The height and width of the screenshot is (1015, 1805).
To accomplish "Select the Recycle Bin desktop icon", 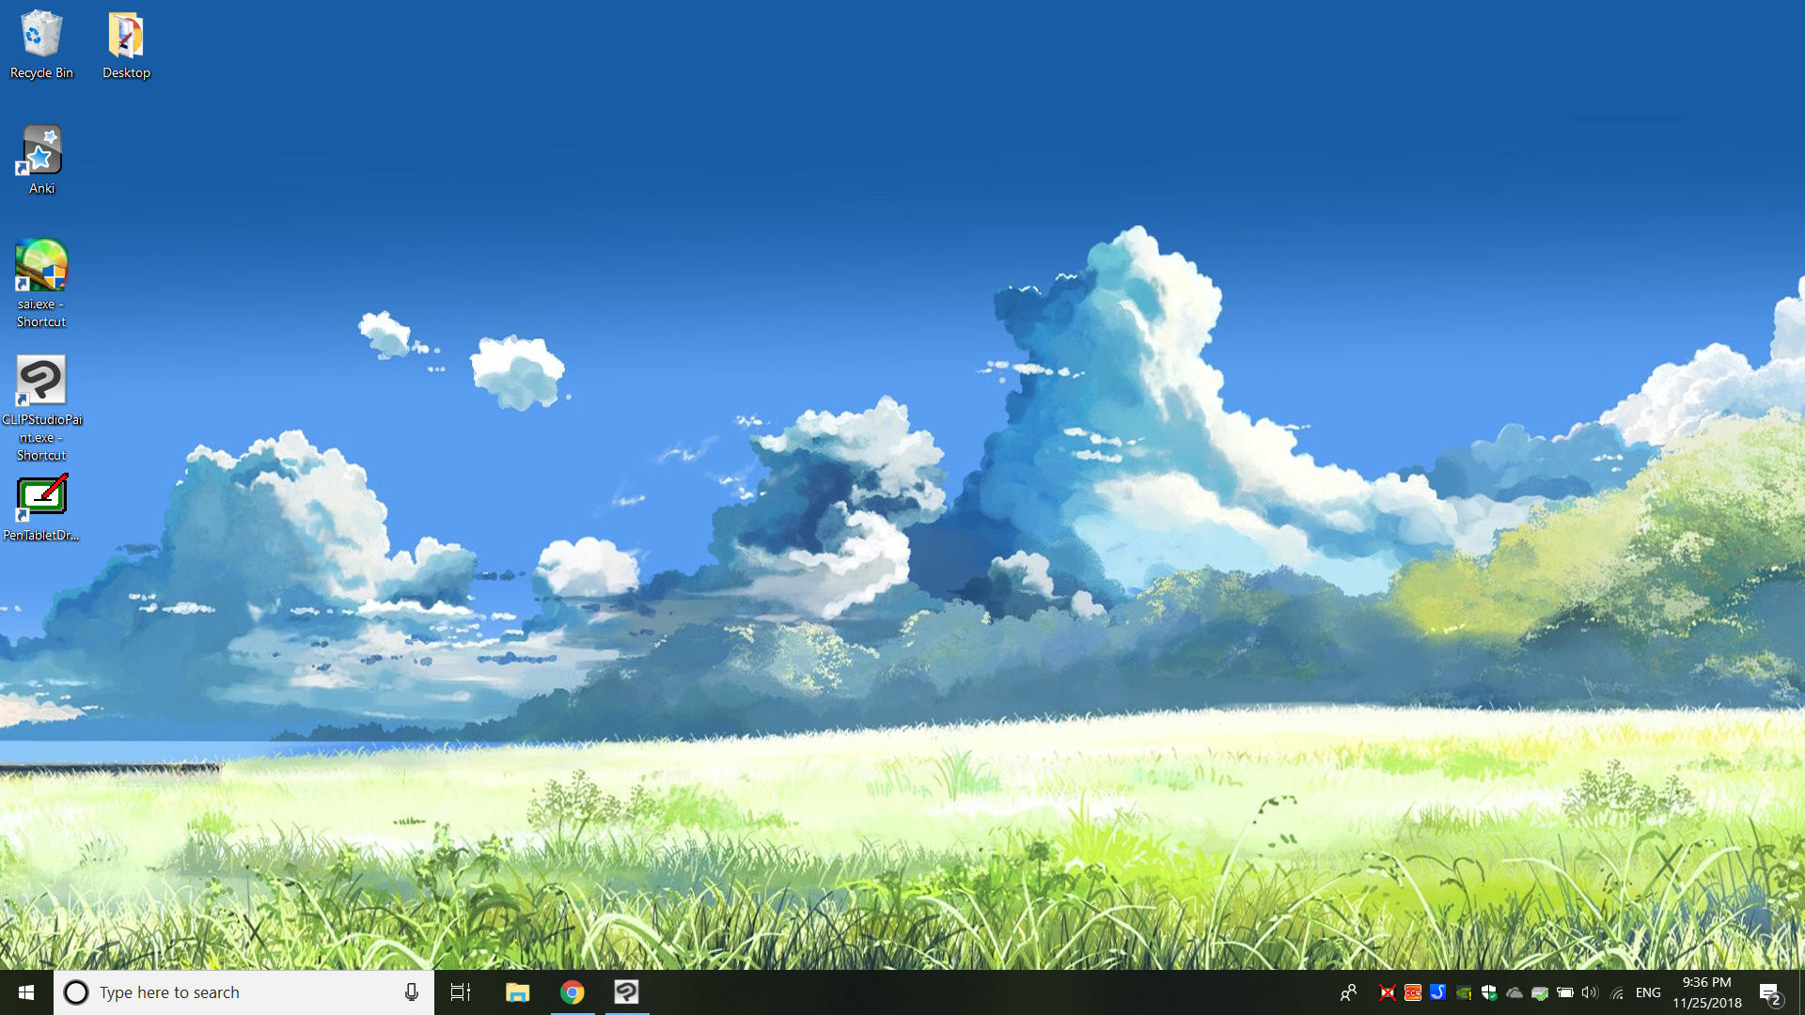I will pyautogui.click(x=41, y=44).
